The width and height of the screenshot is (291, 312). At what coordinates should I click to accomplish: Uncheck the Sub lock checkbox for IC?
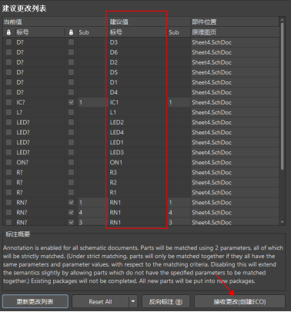pos(71,102)
